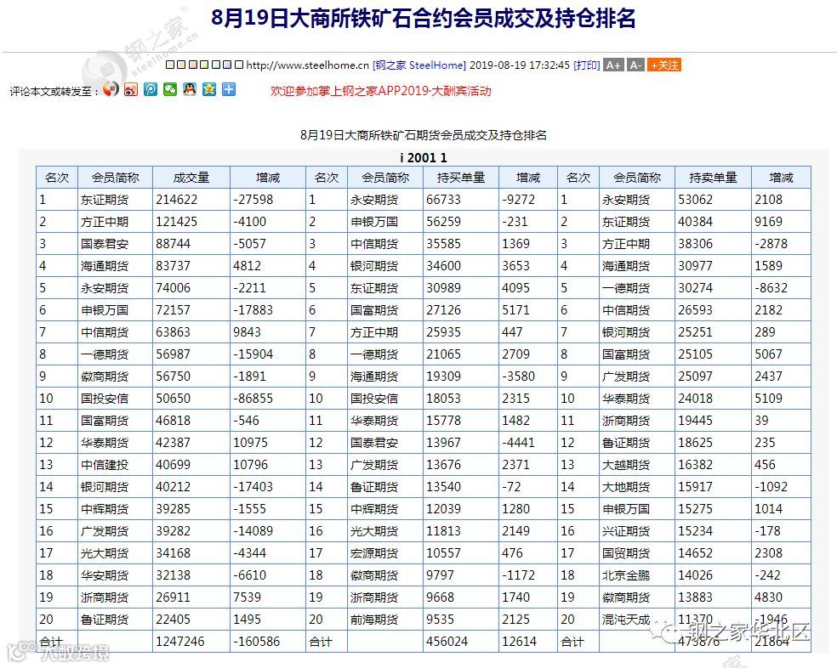Click volume value 56987

[173, 354]
